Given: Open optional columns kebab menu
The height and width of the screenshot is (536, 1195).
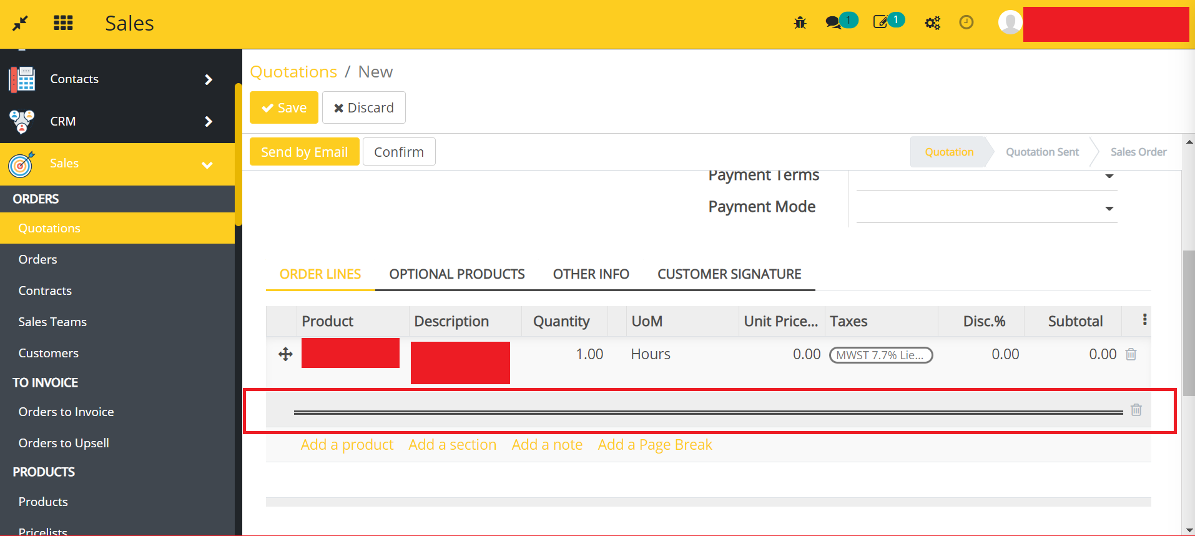Looking at the screenshot, I should 1144,320.
